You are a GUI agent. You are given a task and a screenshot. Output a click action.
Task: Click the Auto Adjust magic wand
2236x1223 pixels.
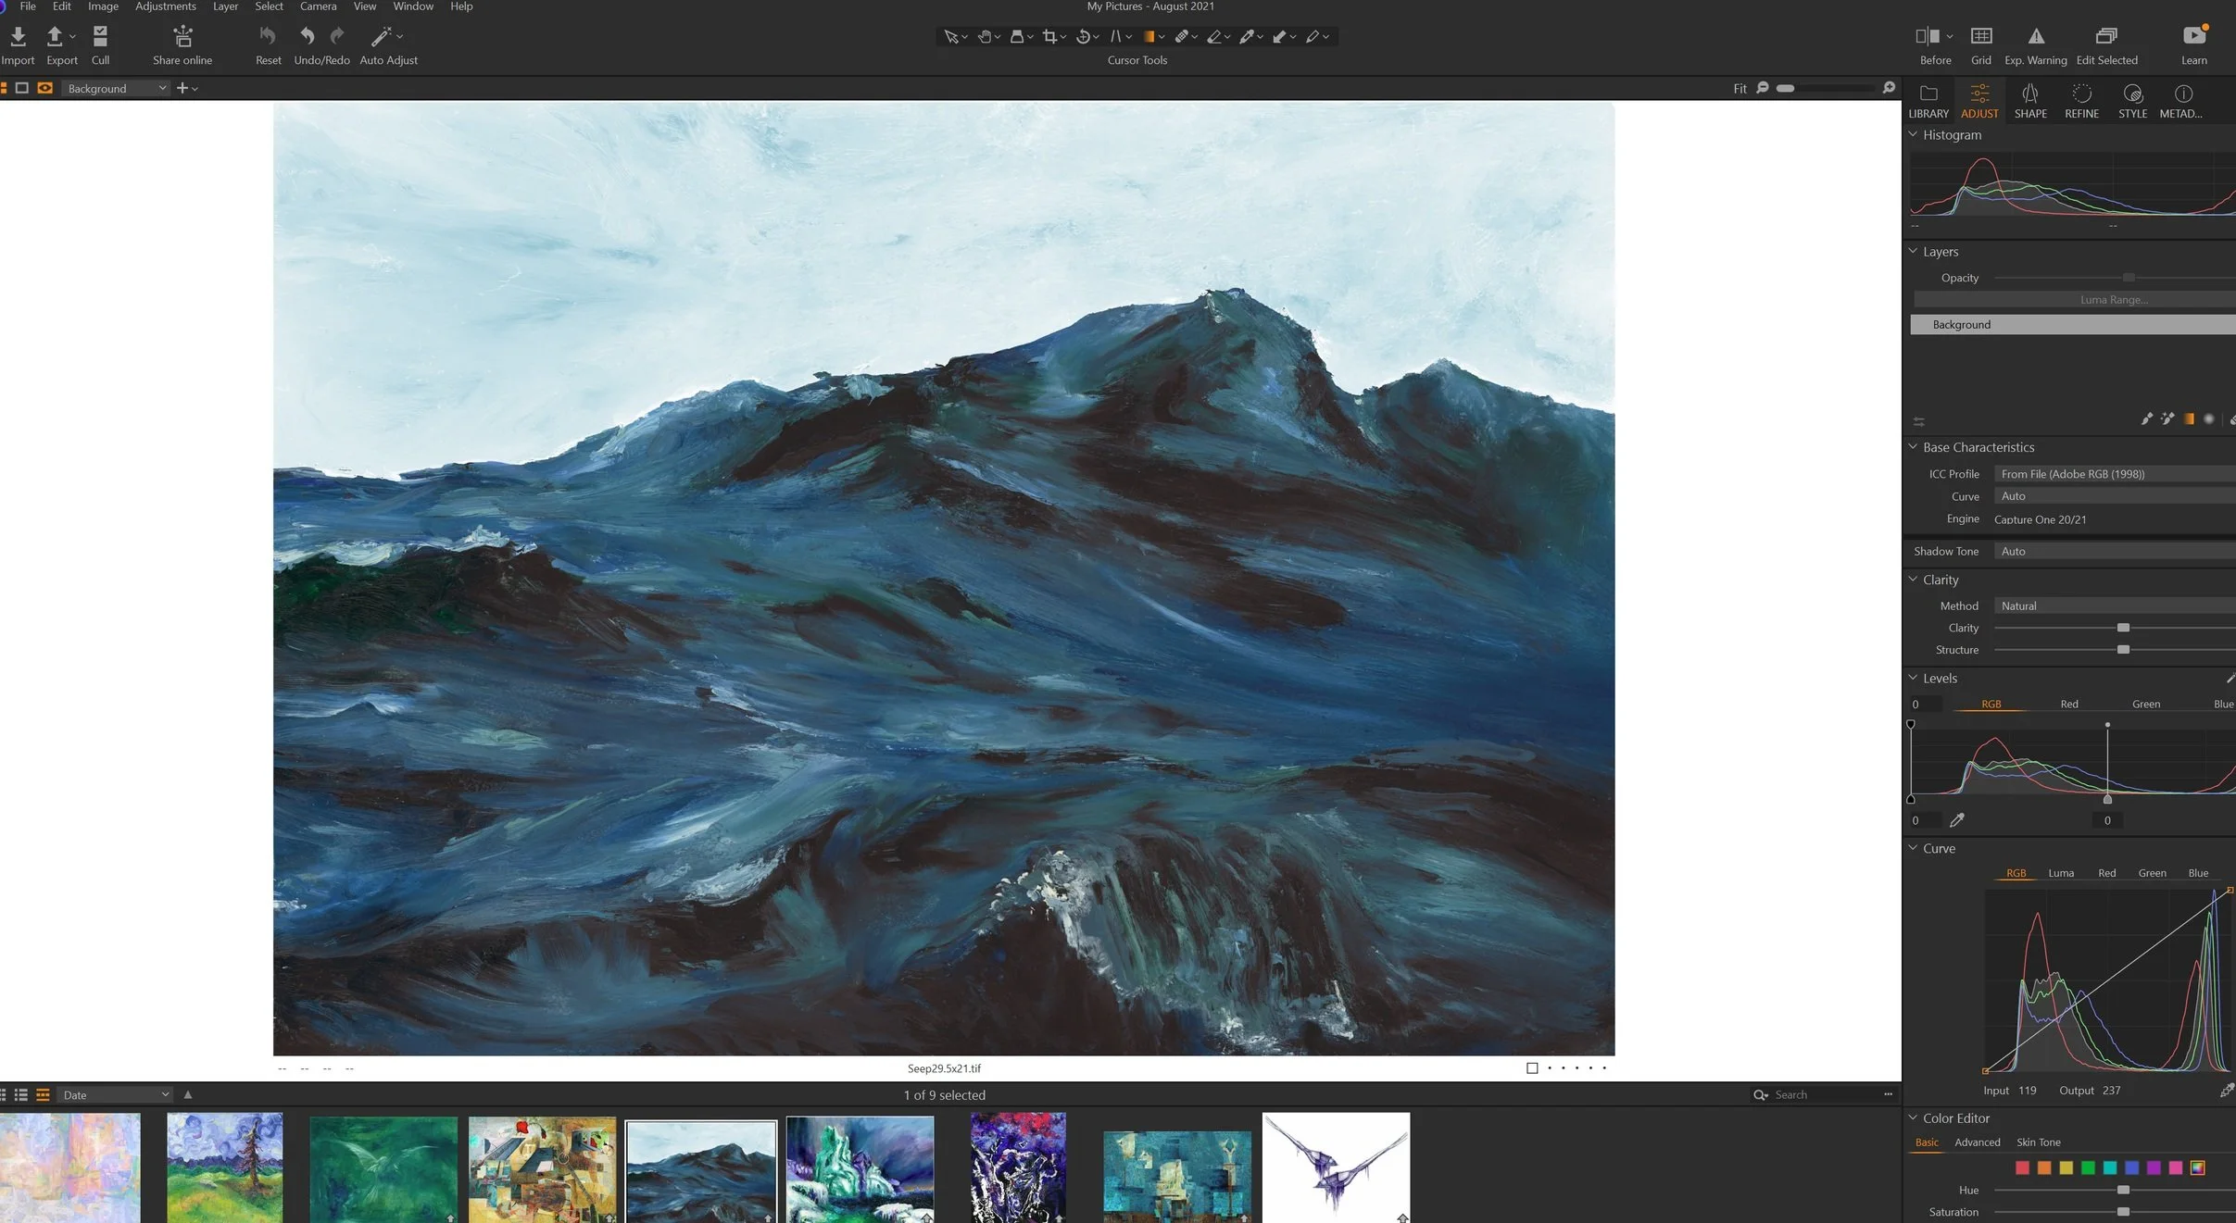[x=381, y=36]
